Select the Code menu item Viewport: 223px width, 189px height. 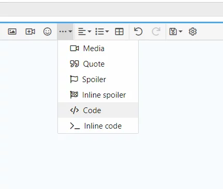point(98,110)
